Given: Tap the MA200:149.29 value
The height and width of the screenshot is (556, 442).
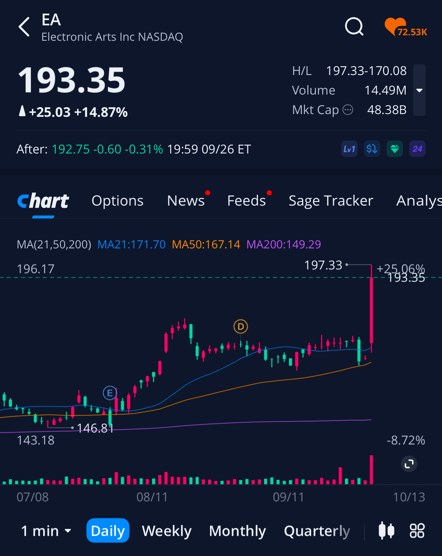Looking at the screenshot, I should coord(284,245).
